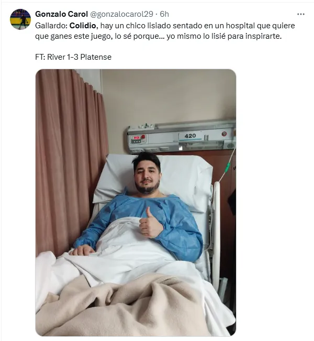Open the three-dot more options menu
Image resolution: width=314 pixels, height=341 pixels.
coord(301,14)
